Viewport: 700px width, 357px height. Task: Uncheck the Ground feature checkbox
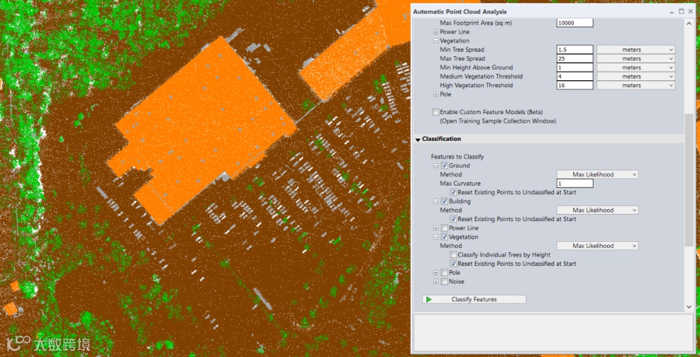(x=444, y=166)
